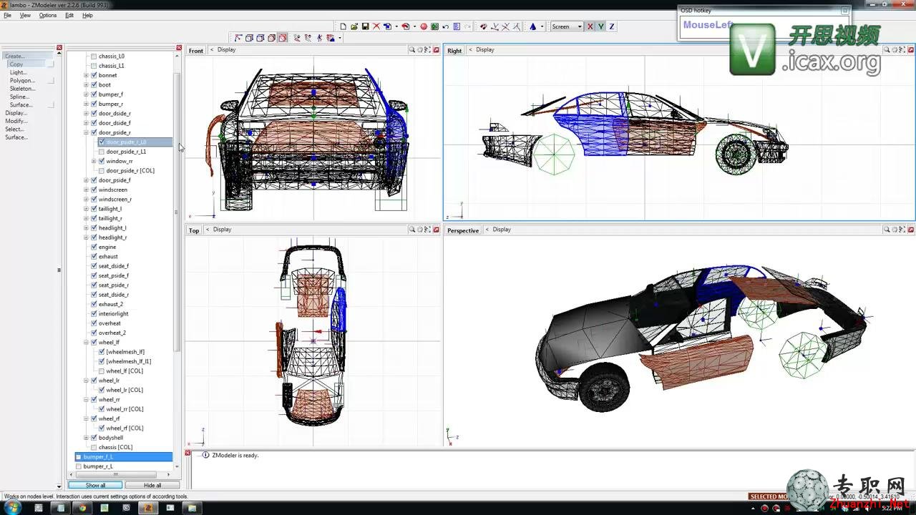Open the View menu
This screenshot has width=916, height=515.
[x=25, y=15]
